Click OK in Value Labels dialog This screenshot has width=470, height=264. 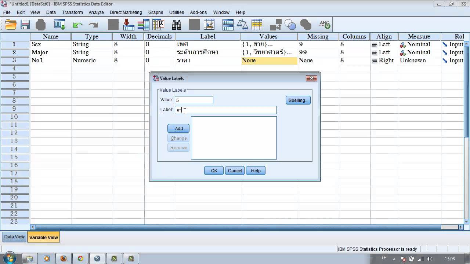[214, 170]
